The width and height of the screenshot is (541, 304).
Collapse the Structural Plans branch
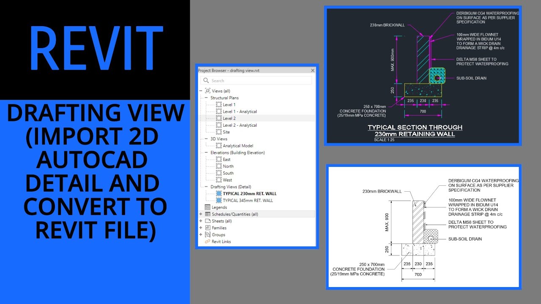click(207, 98)
